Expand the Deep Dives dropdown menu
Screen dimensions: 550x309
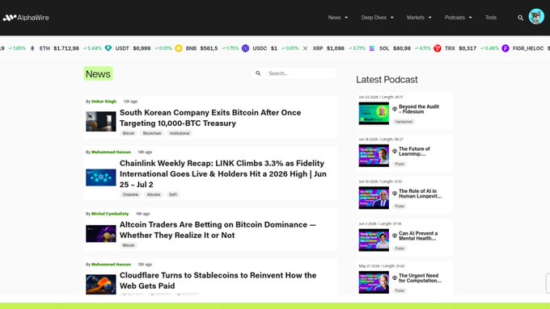point(378,18)
